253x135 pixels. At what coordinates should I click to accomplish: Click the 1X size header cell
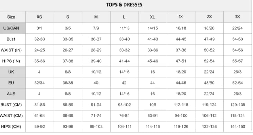[181, 17]
